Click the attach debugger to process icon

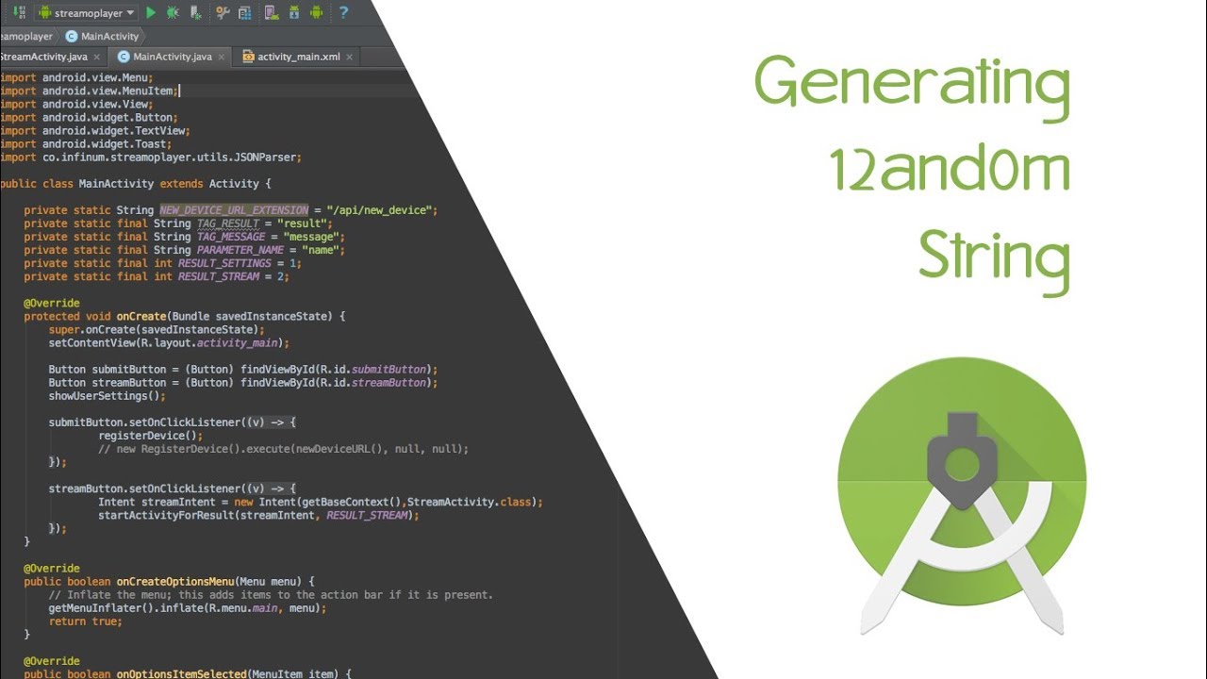[195, 13]
